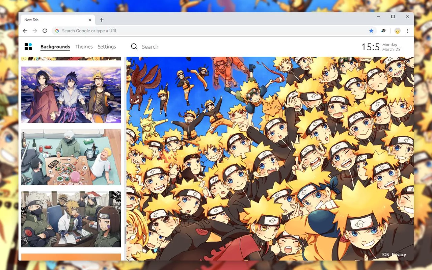Open the Settings tab

tap(107, 47)
